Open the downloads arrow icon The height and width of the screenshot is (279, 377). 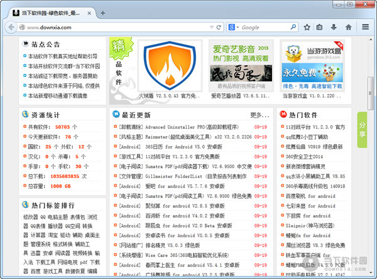[x=334, y=27]
